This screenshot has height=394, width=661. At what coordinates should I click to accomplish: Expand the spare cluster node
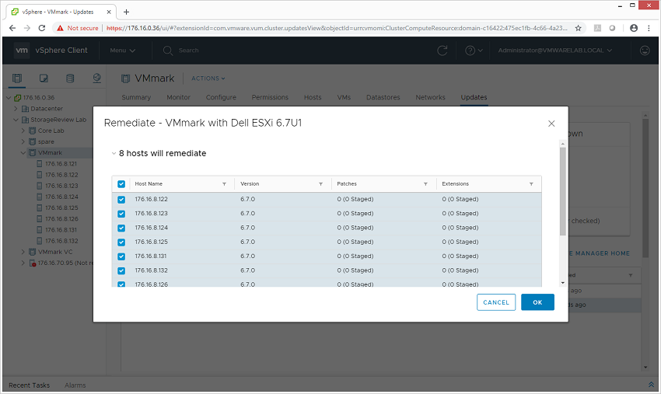[23, 141]
